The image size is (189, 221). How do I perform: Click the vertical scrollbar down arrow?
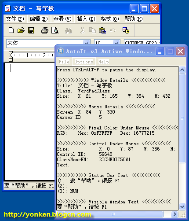point(182,207)
